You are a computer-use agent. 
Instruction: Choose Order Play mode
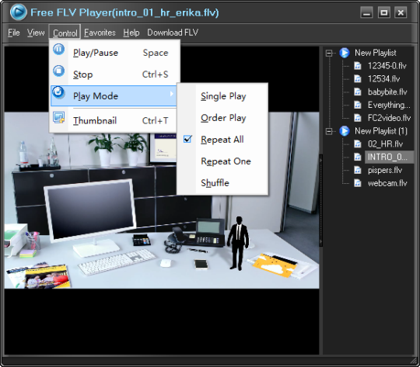click(x=223, y=118)
